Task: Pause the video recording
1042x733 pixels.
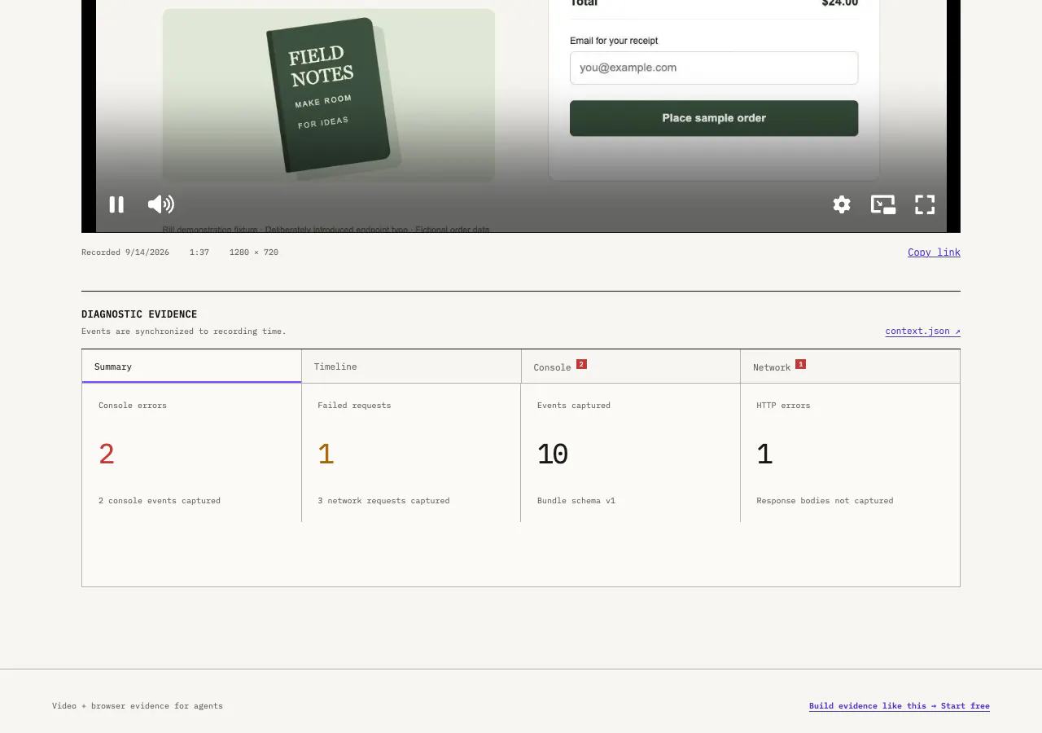Action: pos(116,204)
